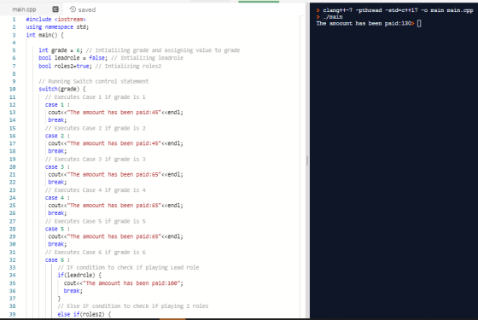Screen dimensions: 478x320
Task: Click the 'case 3 :' label
Action: click(x=57, y=167)
